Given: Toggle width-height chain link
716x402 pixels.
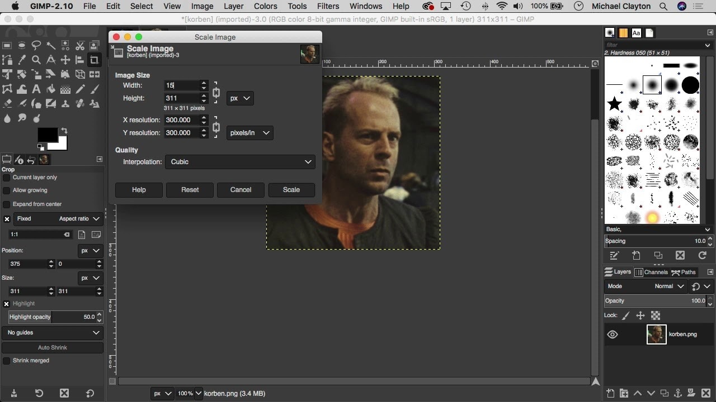Looking at the screenshot, I should pyautogui.click(x=216, y=92).
